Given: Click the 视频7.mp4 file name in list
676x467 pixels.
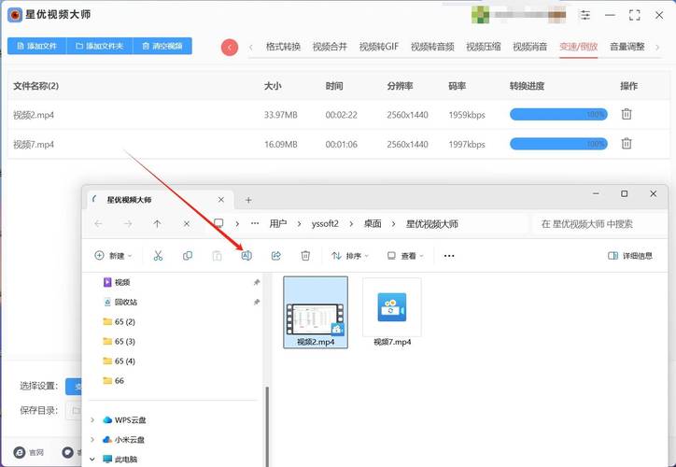Looking at the screenshot, I should click(x=34, y=145).
